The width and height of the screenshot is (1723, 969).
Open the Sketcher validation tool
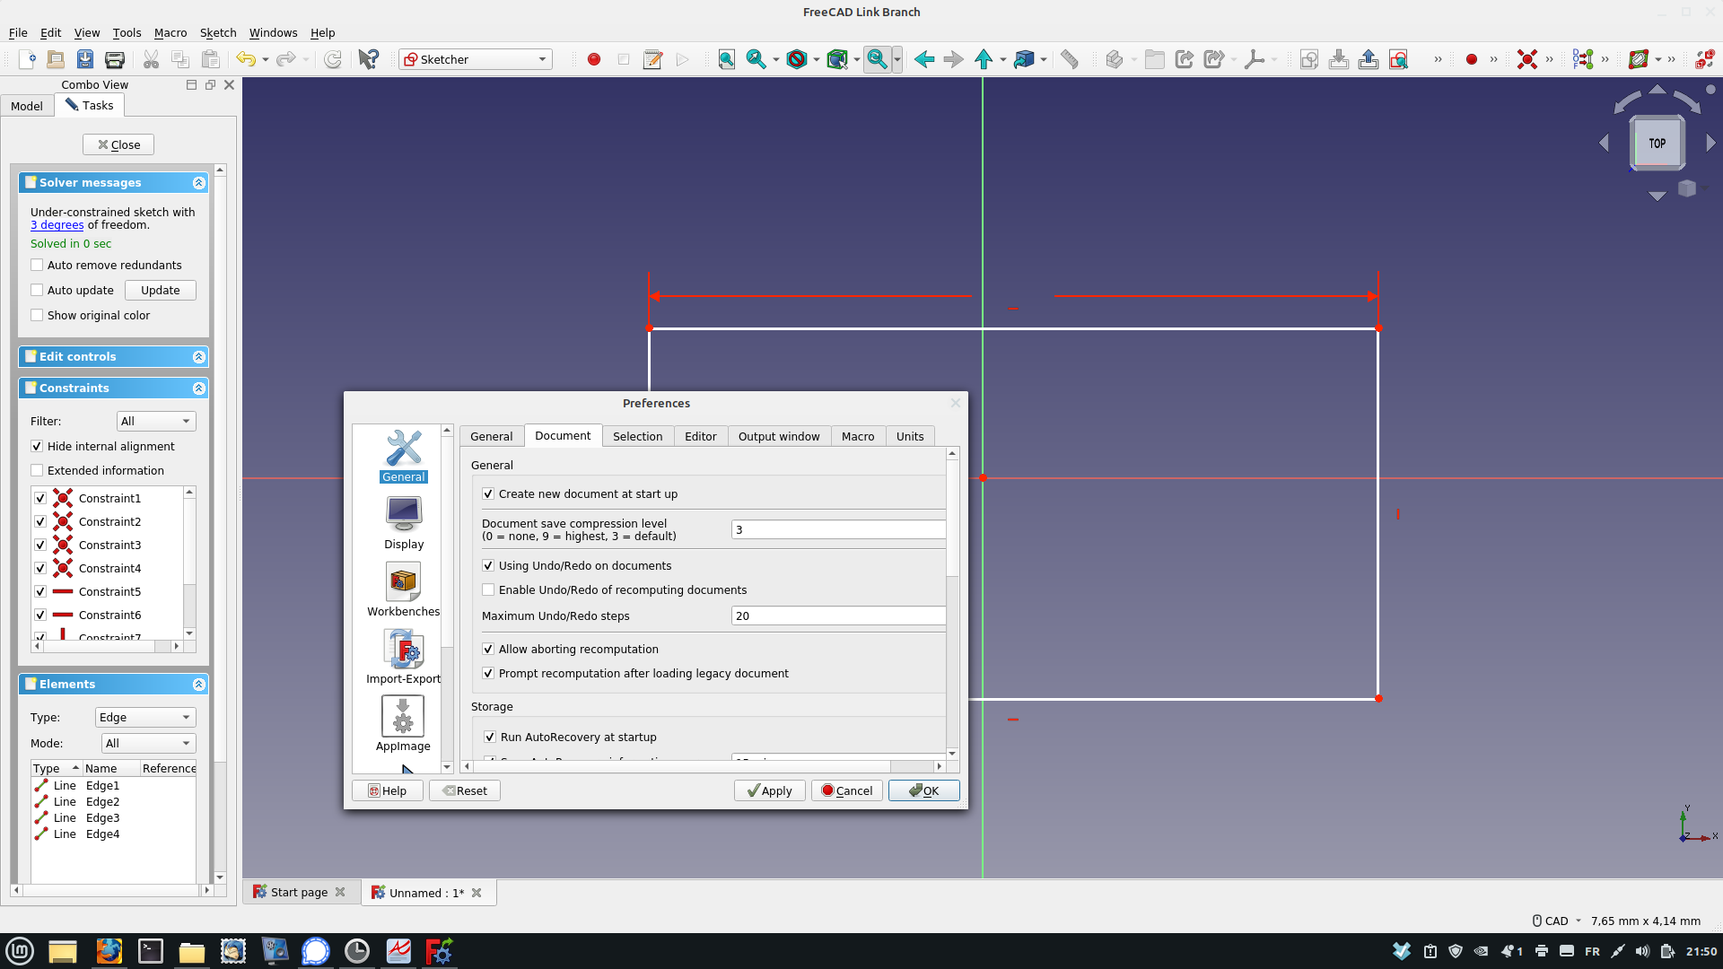point(1399,59)
